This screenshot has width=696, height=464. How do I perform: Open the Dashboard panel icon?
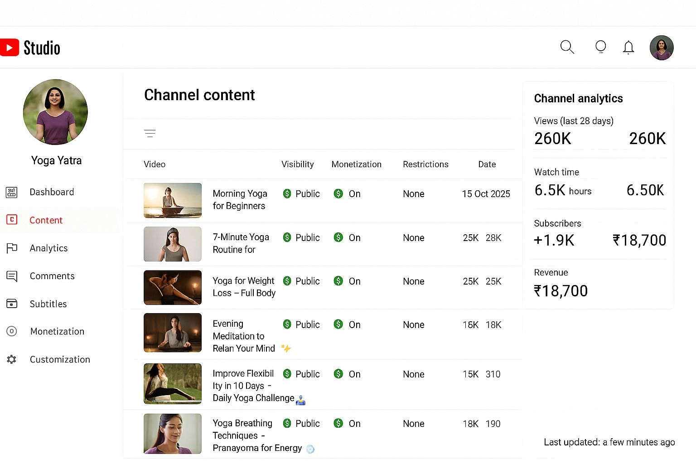[x=11, y=192]
